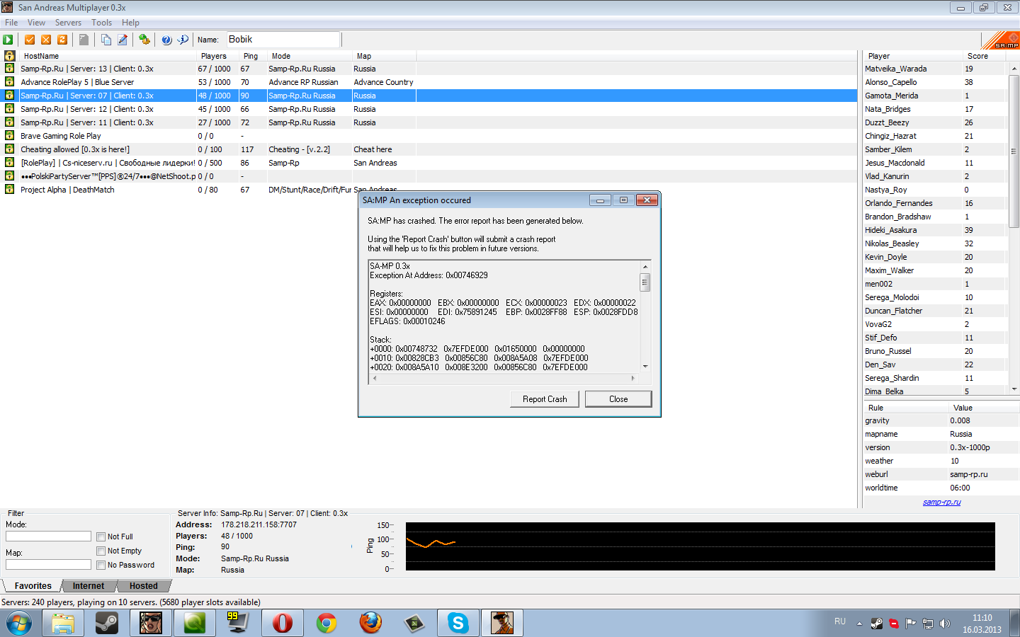Click the RU language indicator in the tray
Image resolution: width=1020 pixels, height=637 pixels.
(x=840, y=621)
